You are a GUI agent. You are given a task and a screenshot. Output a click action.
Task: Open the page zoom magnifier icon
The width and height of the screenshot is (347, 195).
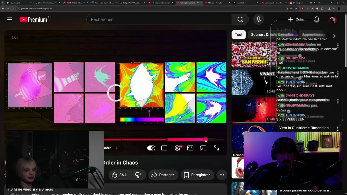[291, 8]
